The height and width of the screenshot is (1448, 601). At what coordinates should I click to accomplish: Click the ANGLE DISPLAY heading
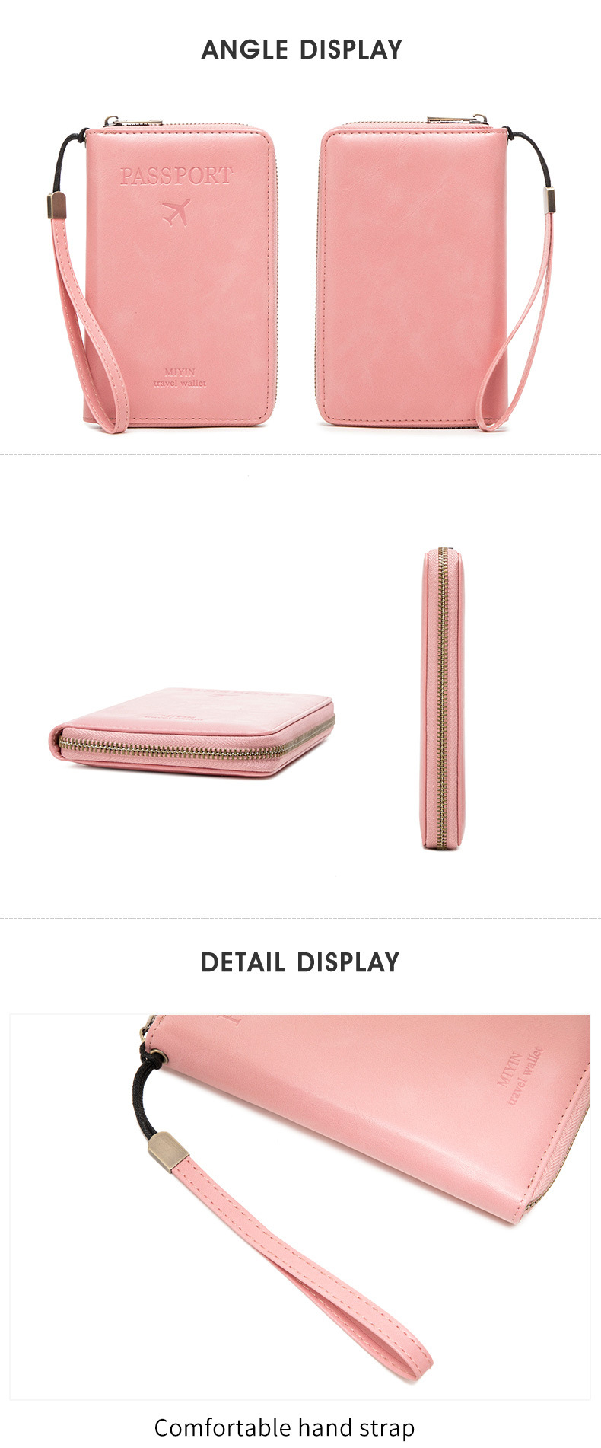tap(301, 49)
